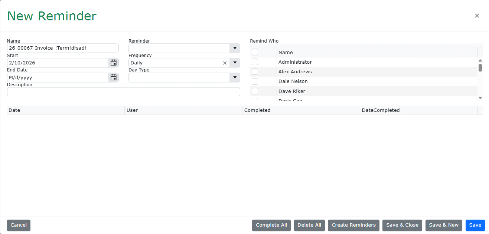Close the New Reminder dialog
489x234 pixels.
[x=477, y=16]
